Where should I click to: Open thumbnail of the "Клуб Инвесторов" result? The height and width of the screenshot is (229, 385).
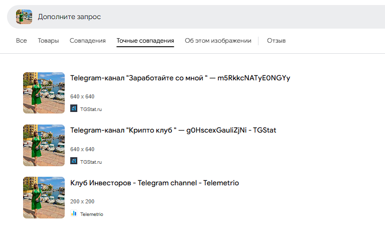(x=44, y=197)
